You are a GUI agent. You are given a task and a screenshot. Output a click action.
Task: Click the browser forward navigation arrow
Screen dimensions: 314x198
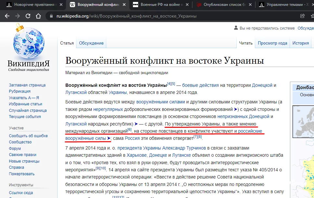17,15
